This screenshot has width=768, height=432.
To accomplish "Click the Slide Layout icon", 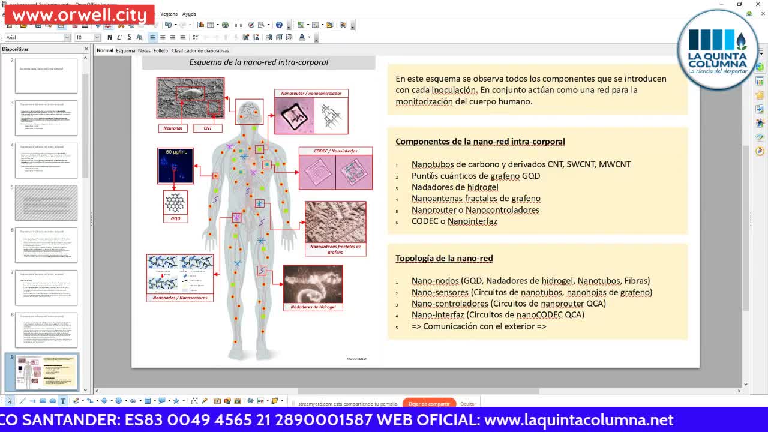I will click(x=315, y=25).
